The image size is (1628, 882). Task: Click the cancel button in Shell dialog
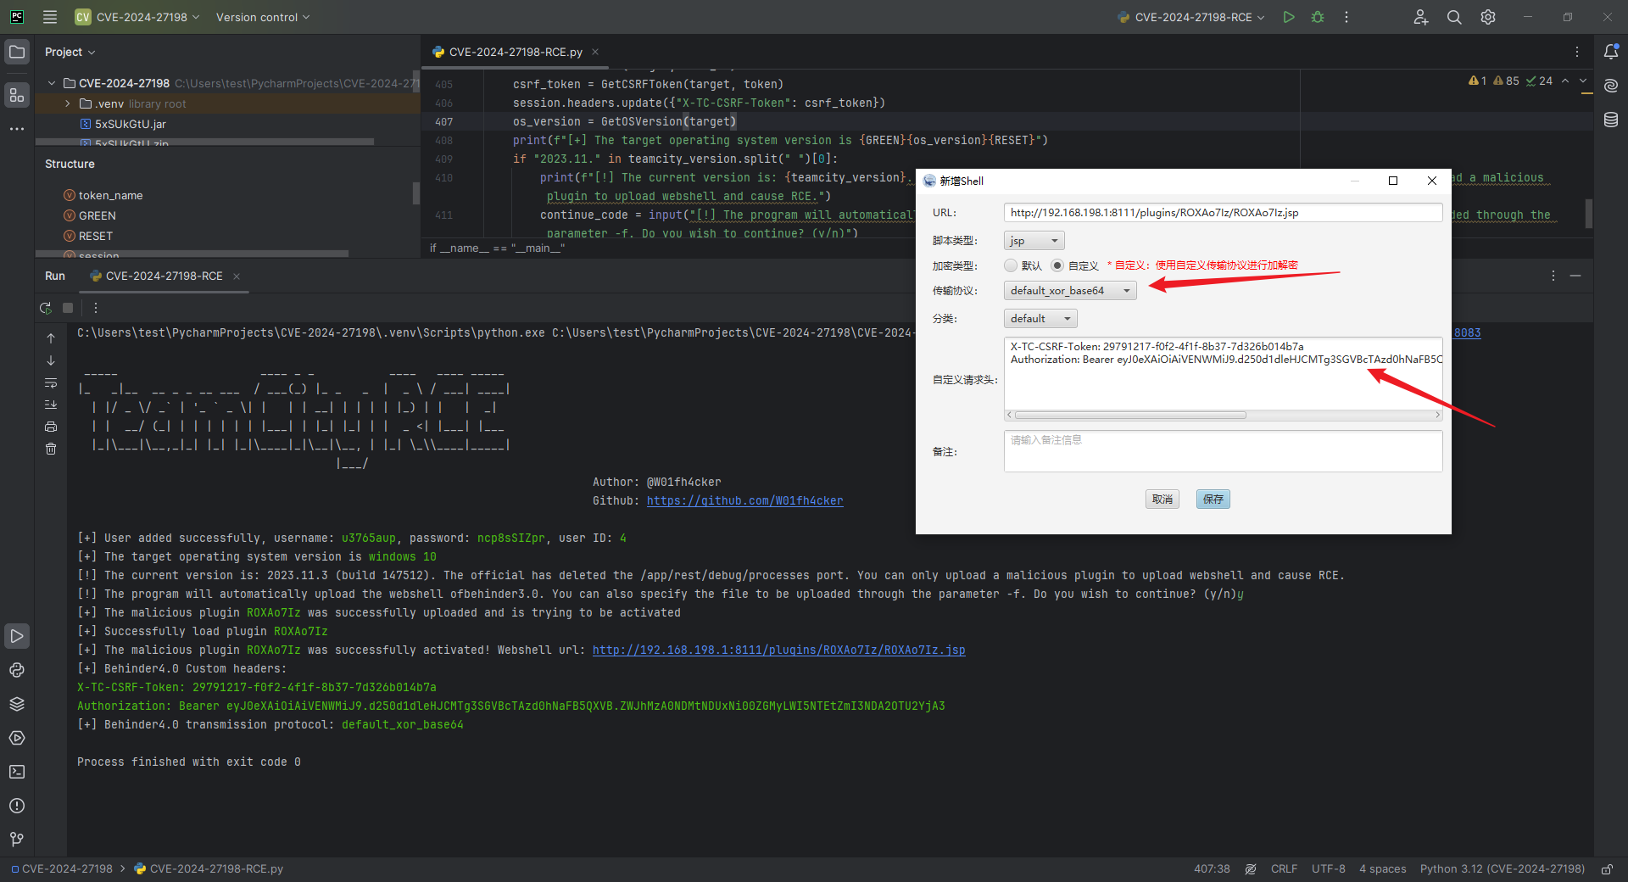point(1162,499)
